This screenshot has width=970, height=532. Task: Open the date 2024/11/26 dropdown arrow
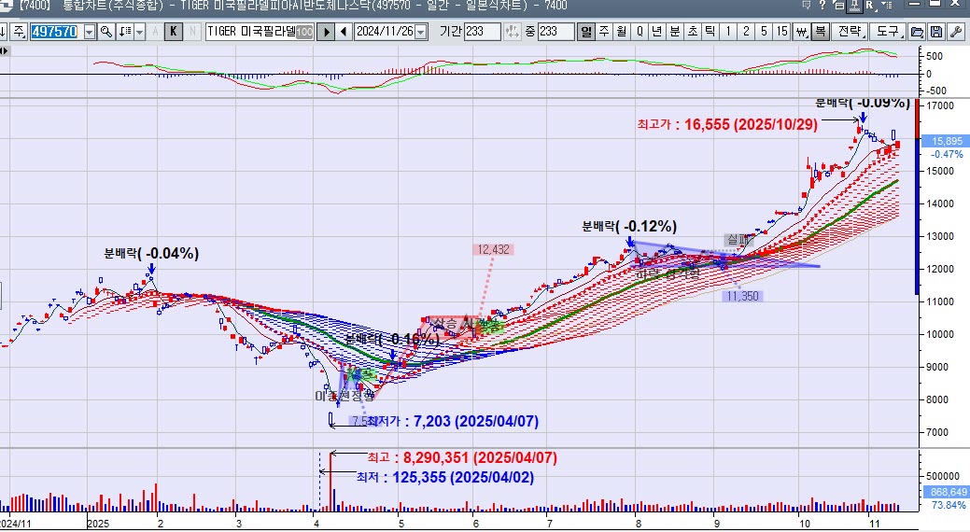tap(421, 32)
